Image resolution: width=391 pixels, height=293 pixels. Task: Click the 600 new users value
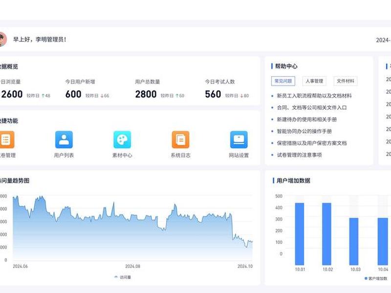[73, 94]
